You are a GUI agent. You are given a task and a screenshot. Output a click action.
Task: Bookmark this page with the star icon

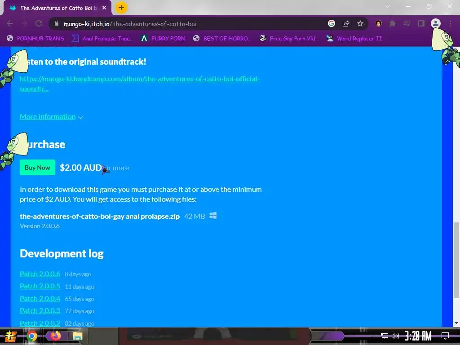360,23
